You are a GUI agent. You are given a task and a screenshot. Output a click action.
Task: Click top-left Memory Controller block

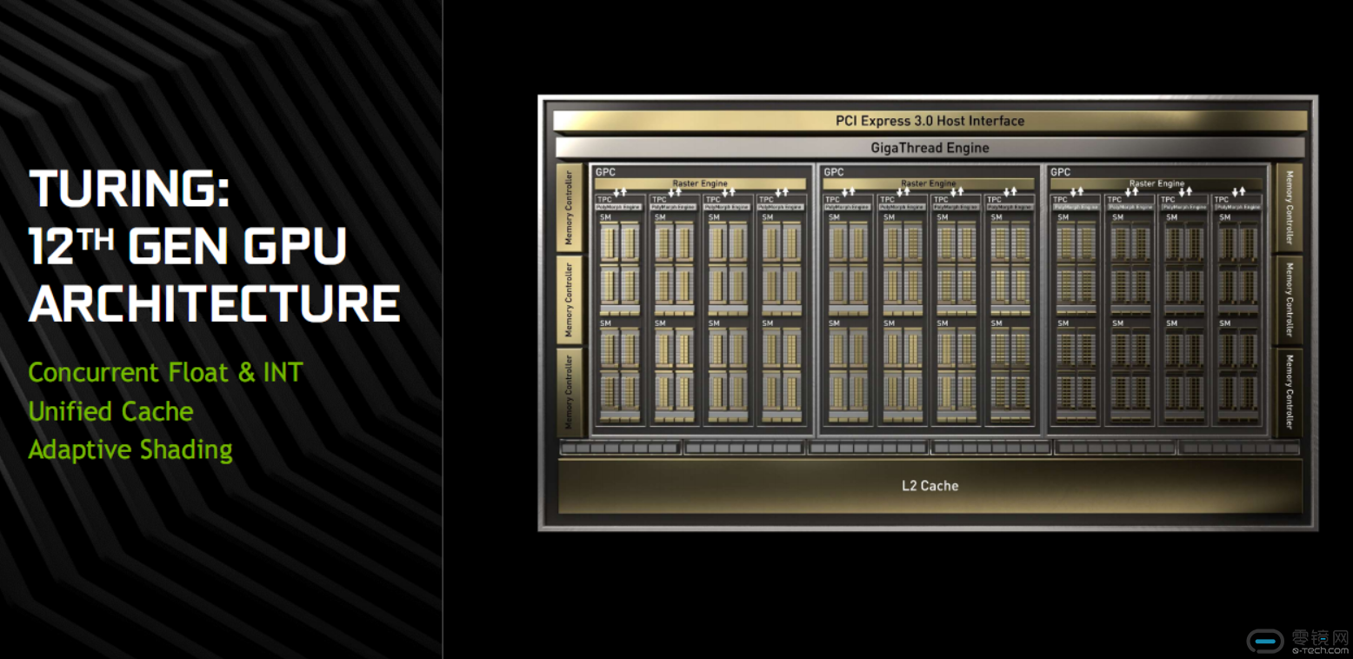570,207
